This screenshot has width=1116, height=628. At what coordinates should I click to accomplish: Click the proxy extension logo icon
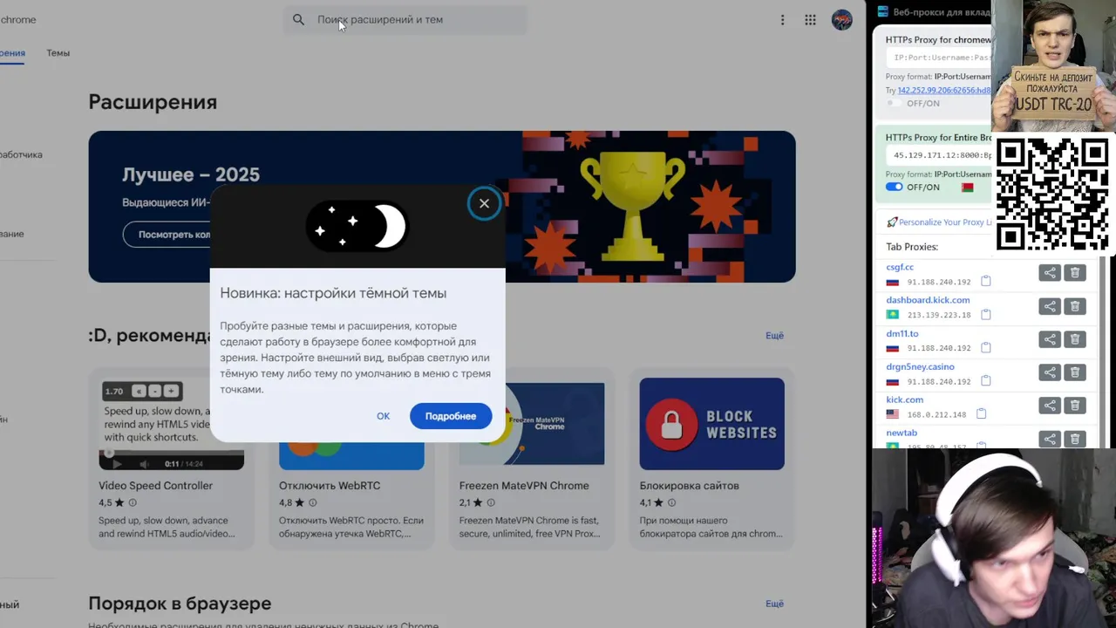tap(883, 12)
